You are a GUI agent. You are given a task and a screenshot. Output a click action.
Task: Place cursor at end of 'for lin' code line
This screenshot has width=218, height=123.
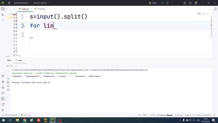pyautogui.click(x=54, y=26)
